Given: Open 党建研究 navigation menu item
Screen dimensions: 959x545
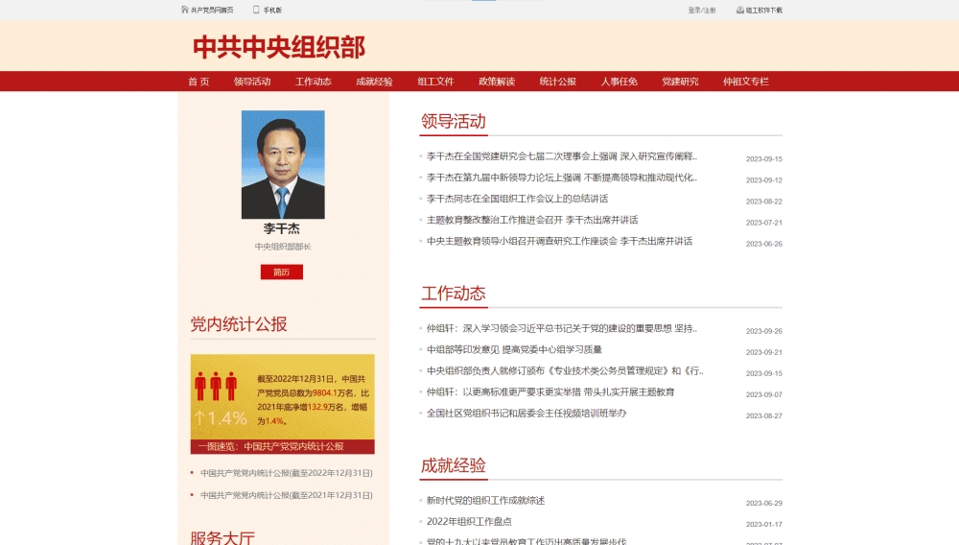Looking at the screenshot, I should point(680,82).
